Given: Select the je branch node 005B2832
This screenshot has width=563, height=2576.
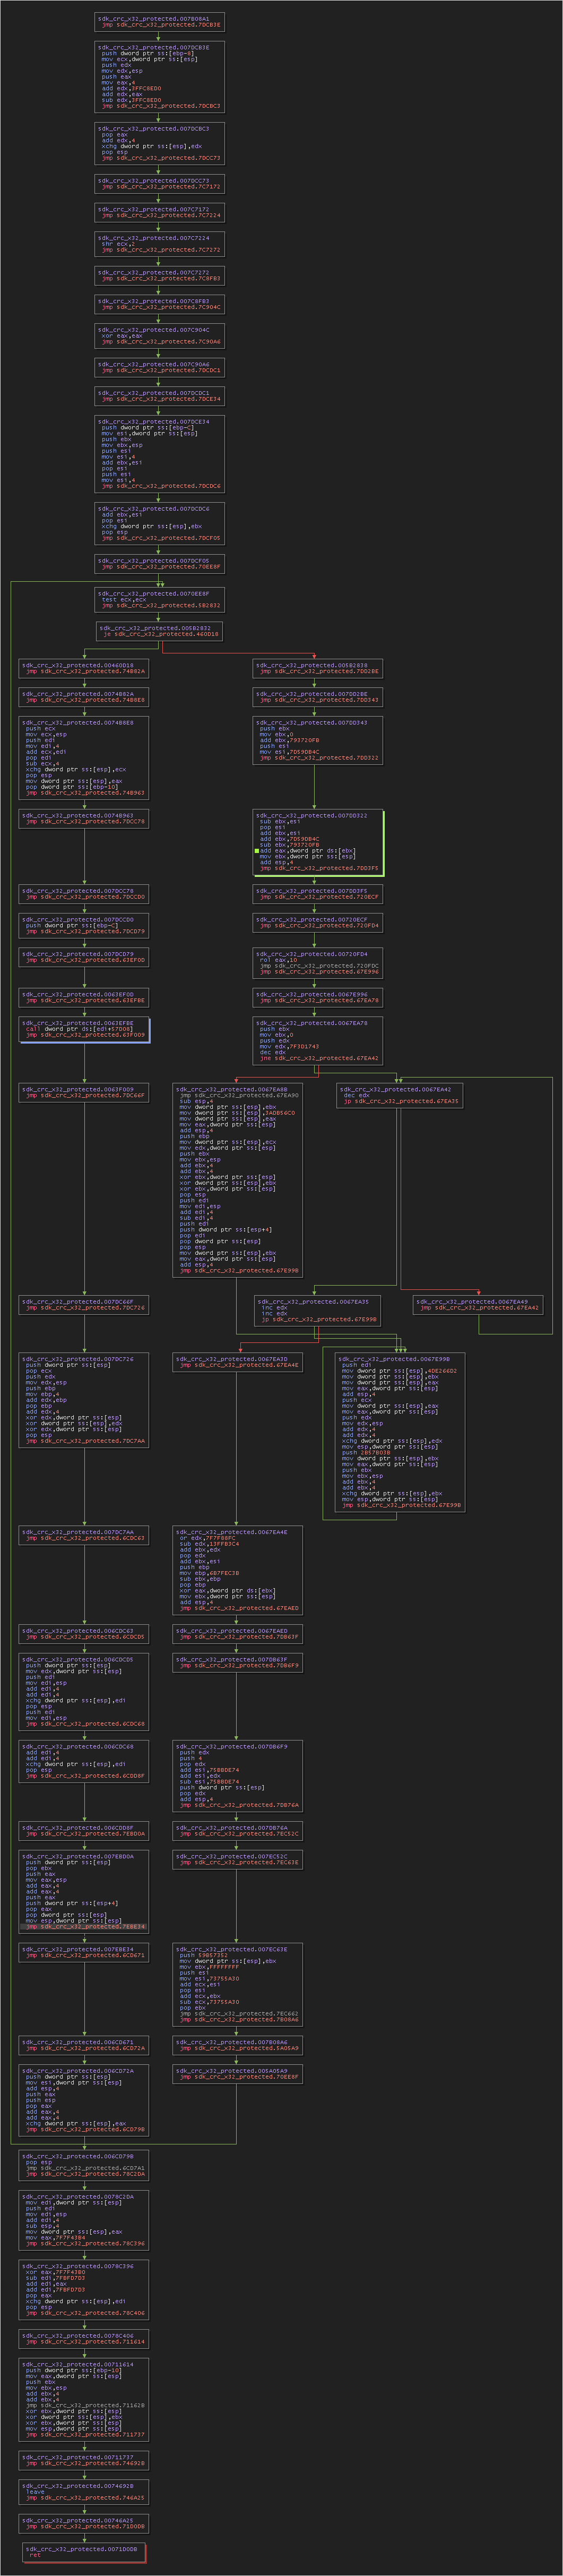Looking at the screenshot, I should pyautogui.click(x=160, y=631).
